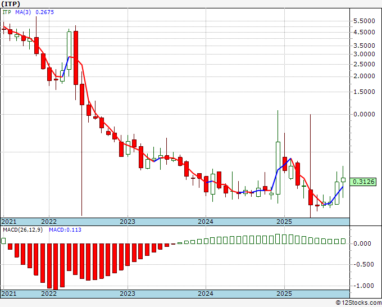Click the MA(3) legend label
The image size is (382, 307).
pyautogui.click(x=23, y=12)
